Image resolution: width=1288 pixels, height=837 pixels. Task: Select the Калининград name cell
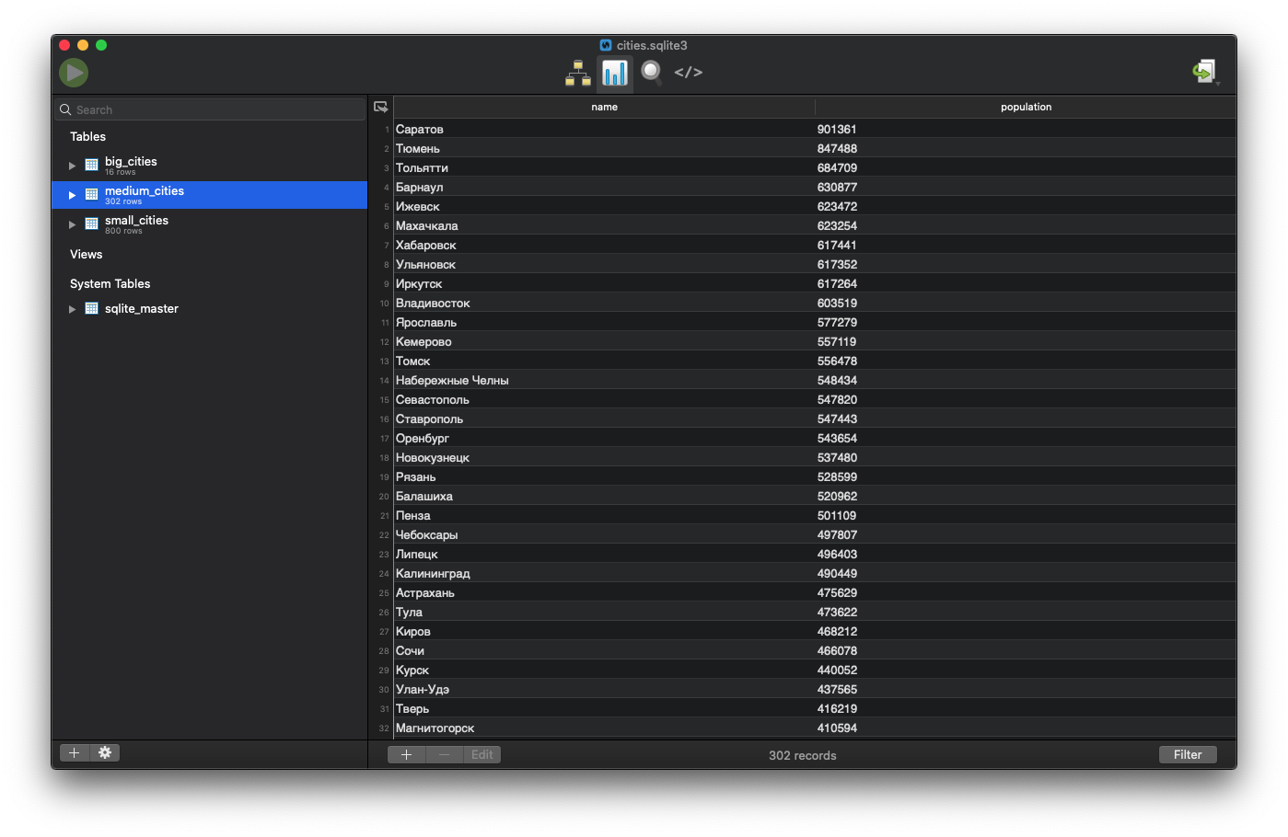[604, 573]
